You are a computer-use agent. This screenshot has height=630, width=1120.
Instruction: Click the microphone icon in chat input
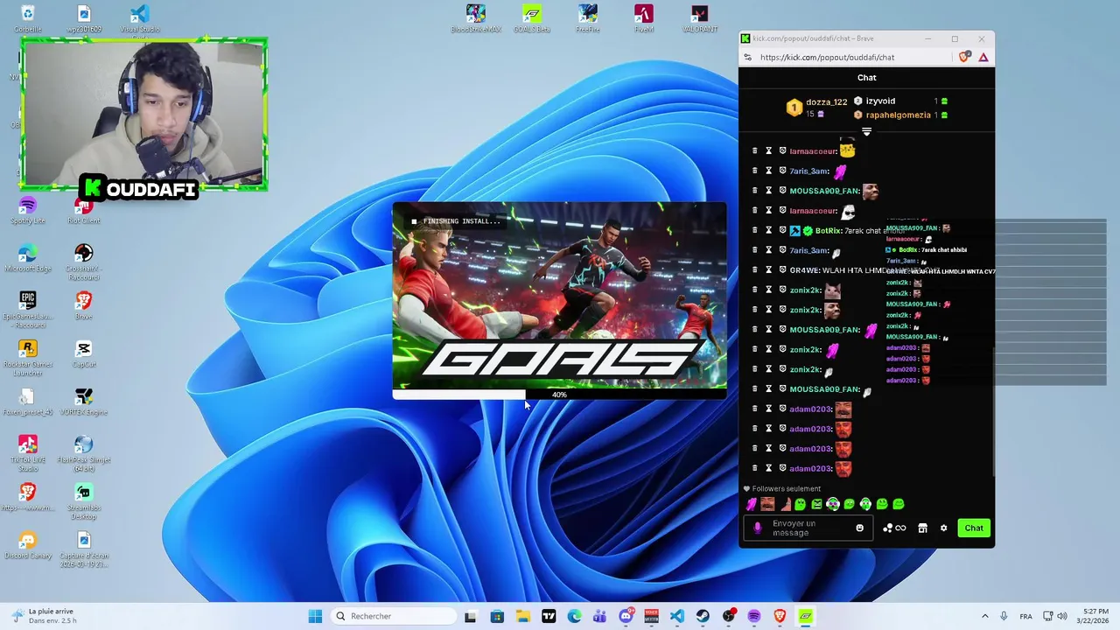pyautogui.click(x=758, y=528)
